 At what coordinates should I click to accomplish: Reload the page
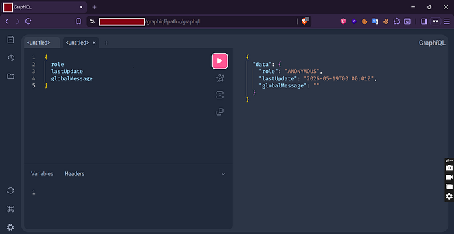pos(29,21)
